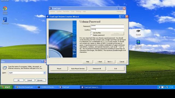Open the System menu in TrueCrypt

click(59, 11)
